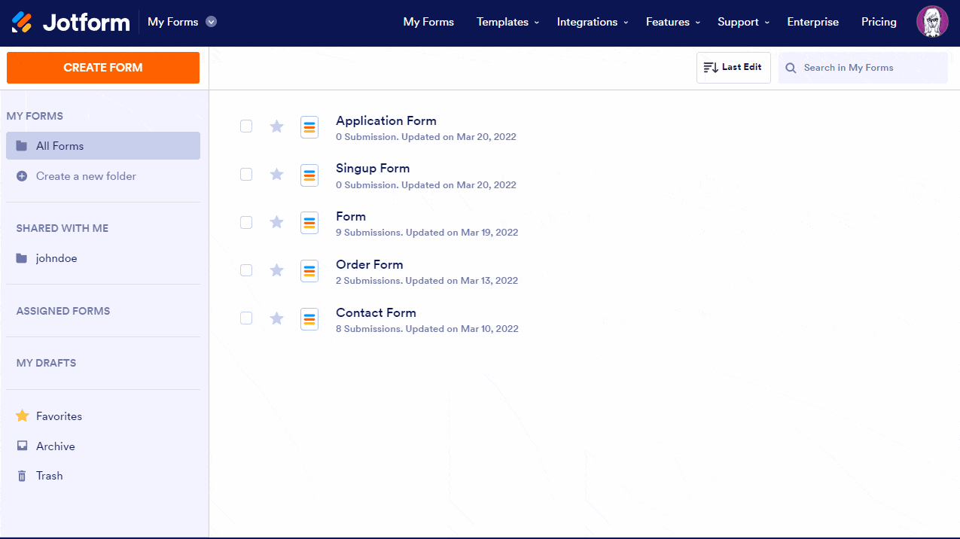Check the Order Form checkbox
Viewport: 960px width, 539px height.
pyautogui.click(x=246, y=269)
